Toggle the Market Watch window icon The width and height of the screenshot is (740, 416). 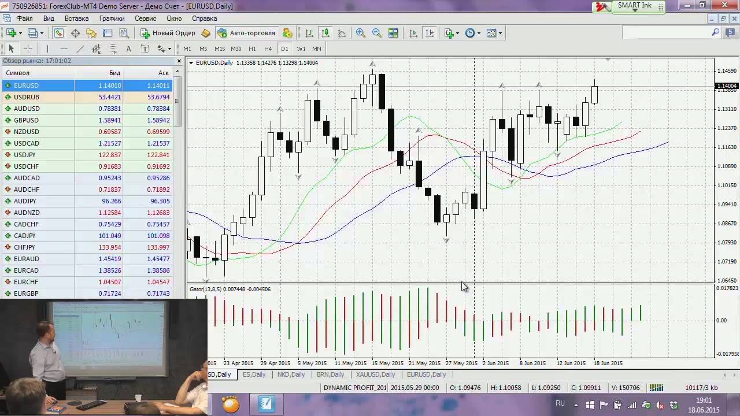tap(59, 33)
